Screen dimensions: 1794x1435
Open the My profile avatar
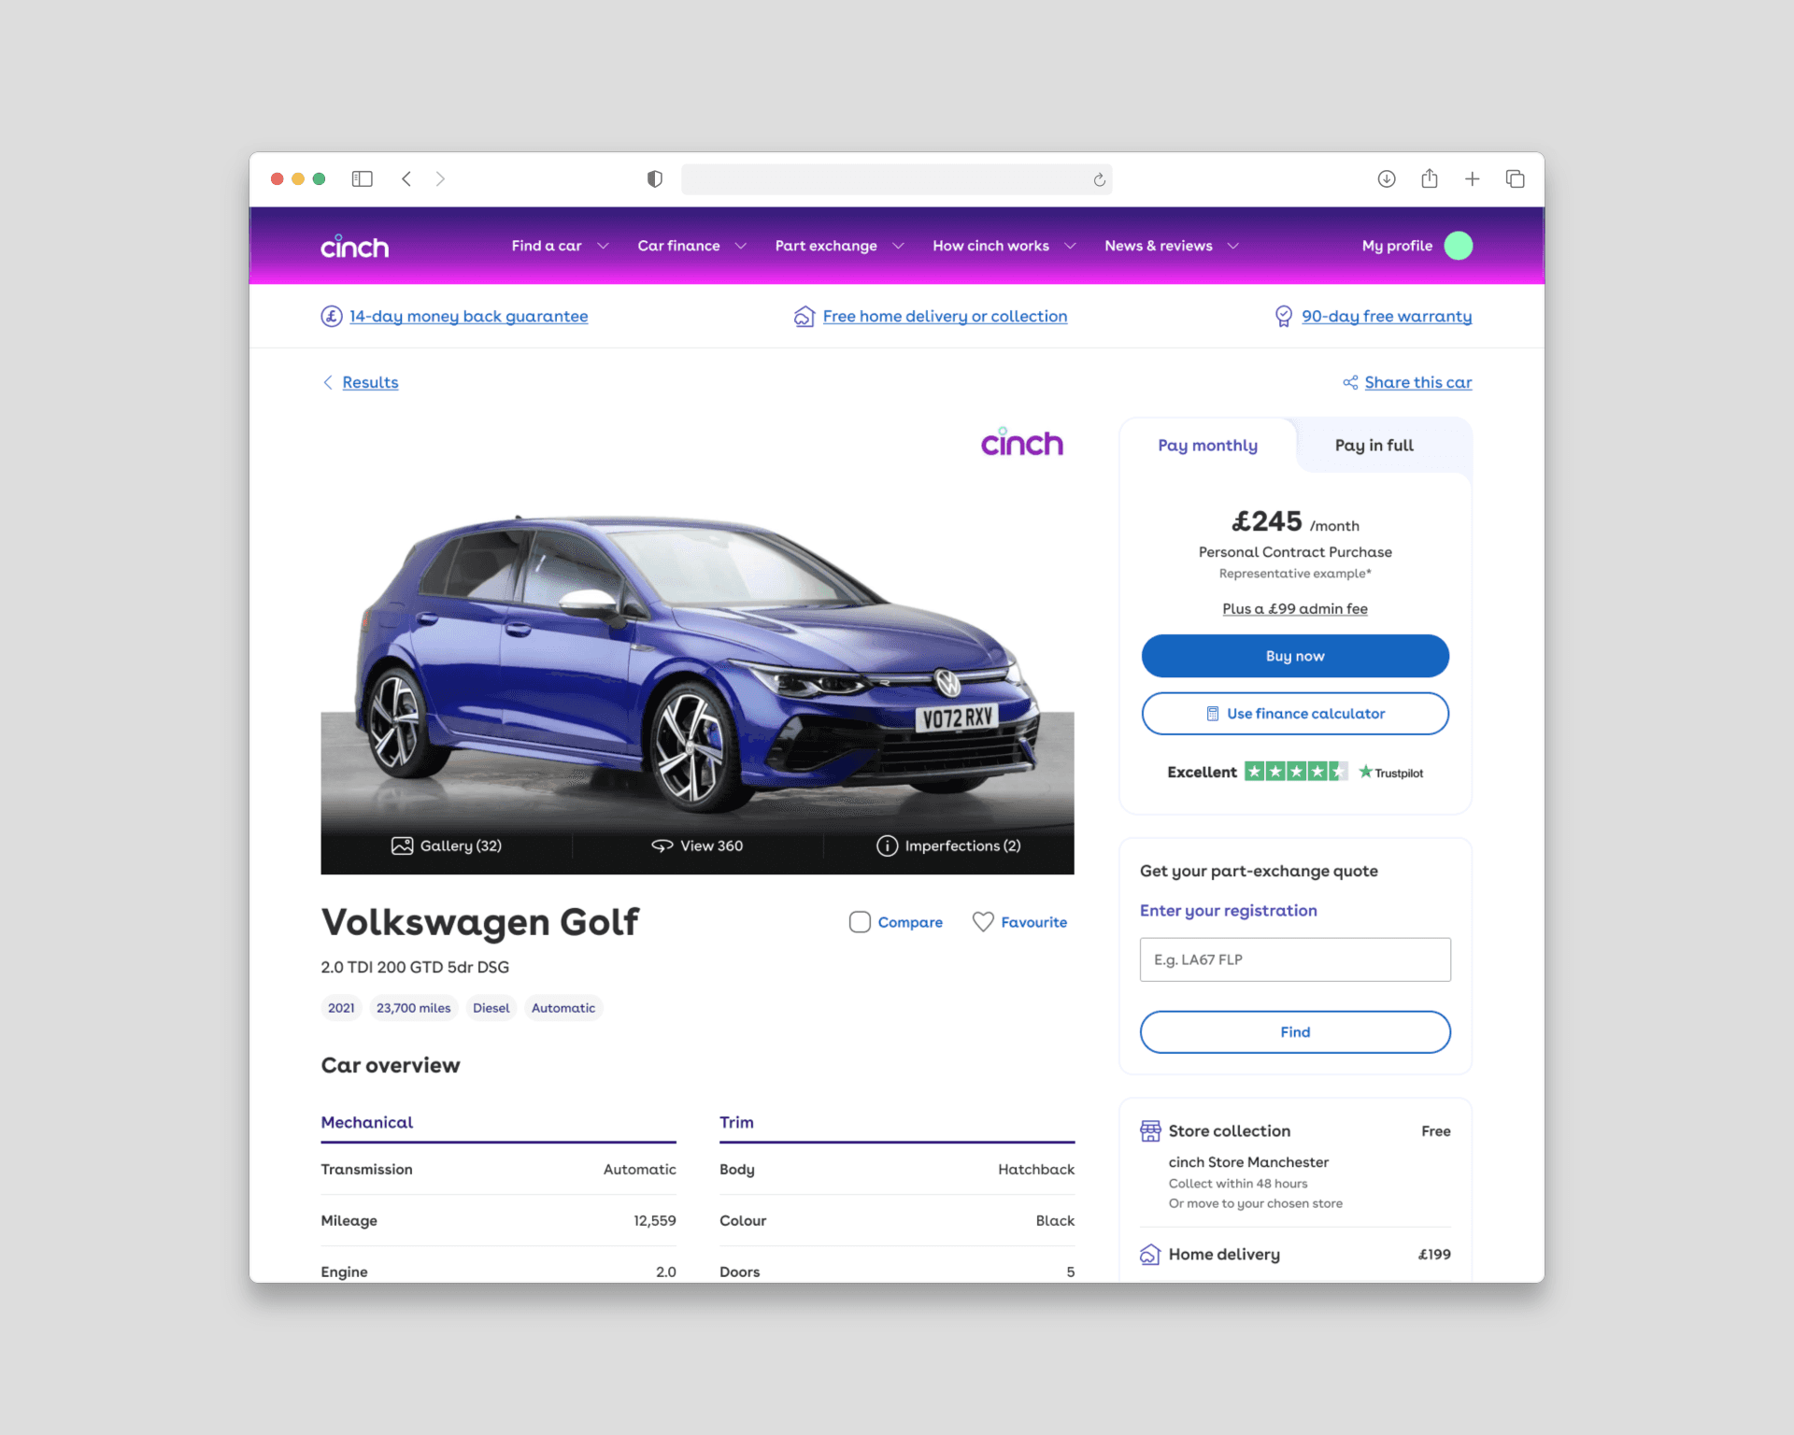1458,246
